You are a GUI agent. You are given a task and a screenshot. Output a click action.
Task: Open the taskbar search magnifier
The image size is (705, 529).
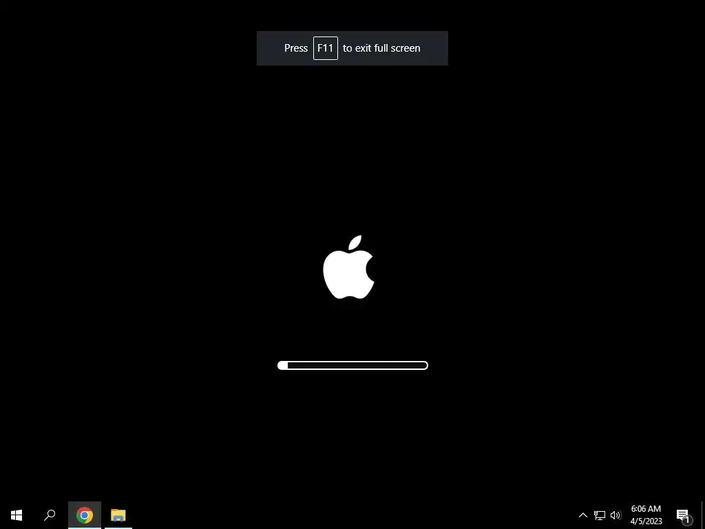50,515
